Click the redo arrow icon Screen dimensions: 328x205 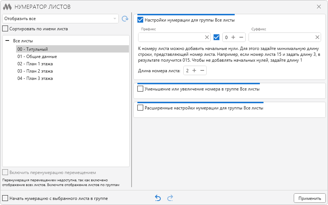pos(170,198)
